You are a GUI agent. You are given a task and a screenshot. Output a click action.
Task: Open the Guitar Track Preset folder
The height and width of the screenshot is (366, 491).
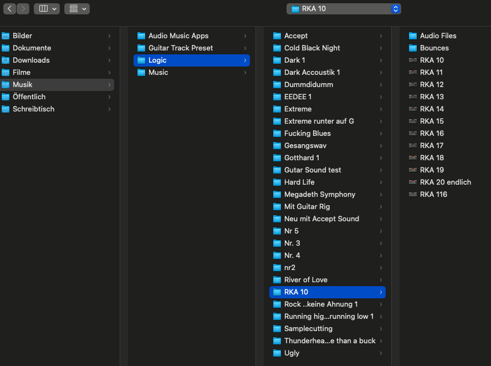tap(180, 48)
